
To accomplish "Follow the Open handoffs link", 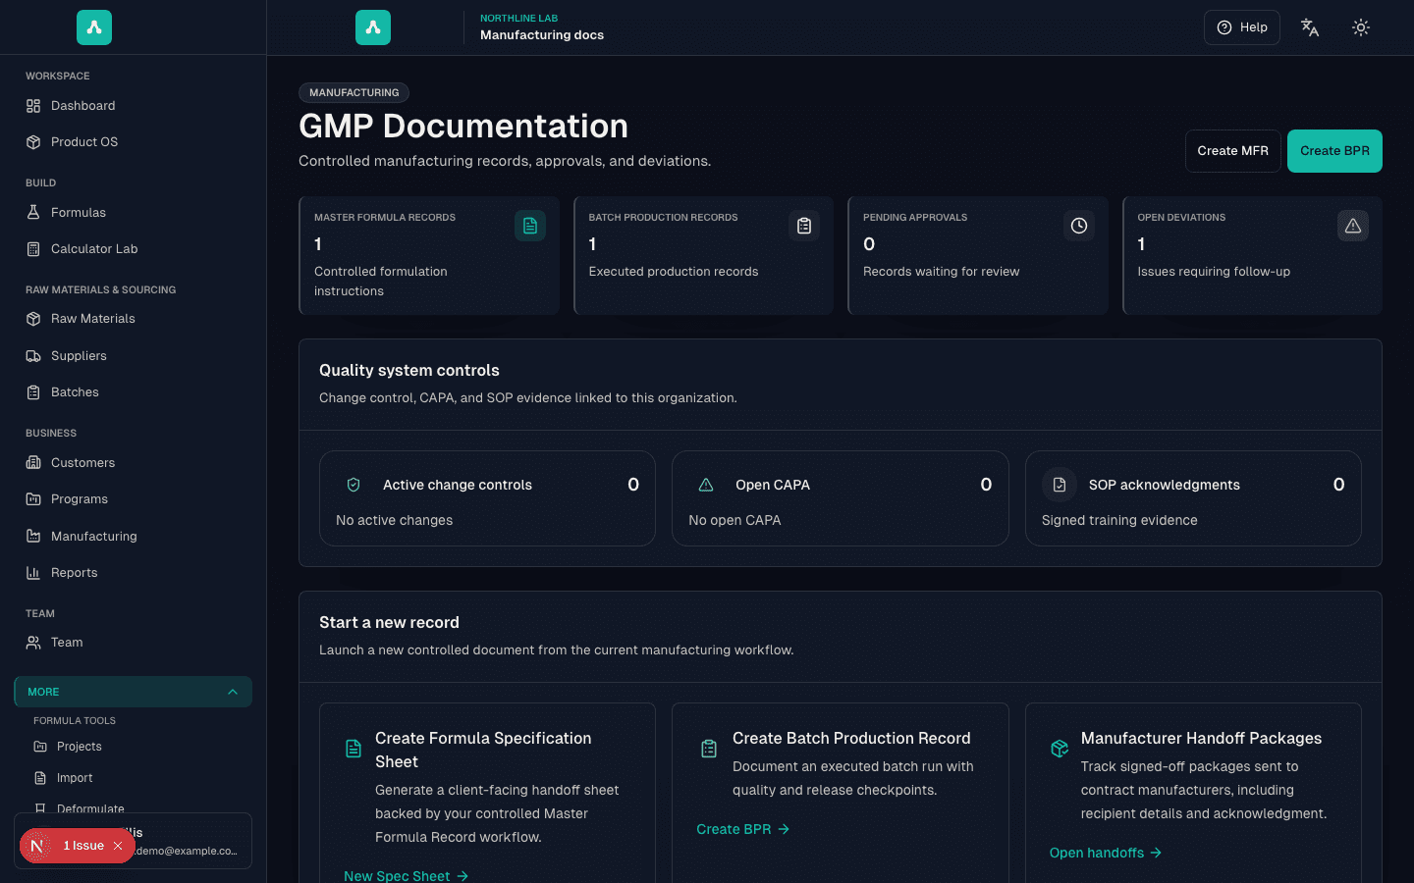I will [1106, 853].
